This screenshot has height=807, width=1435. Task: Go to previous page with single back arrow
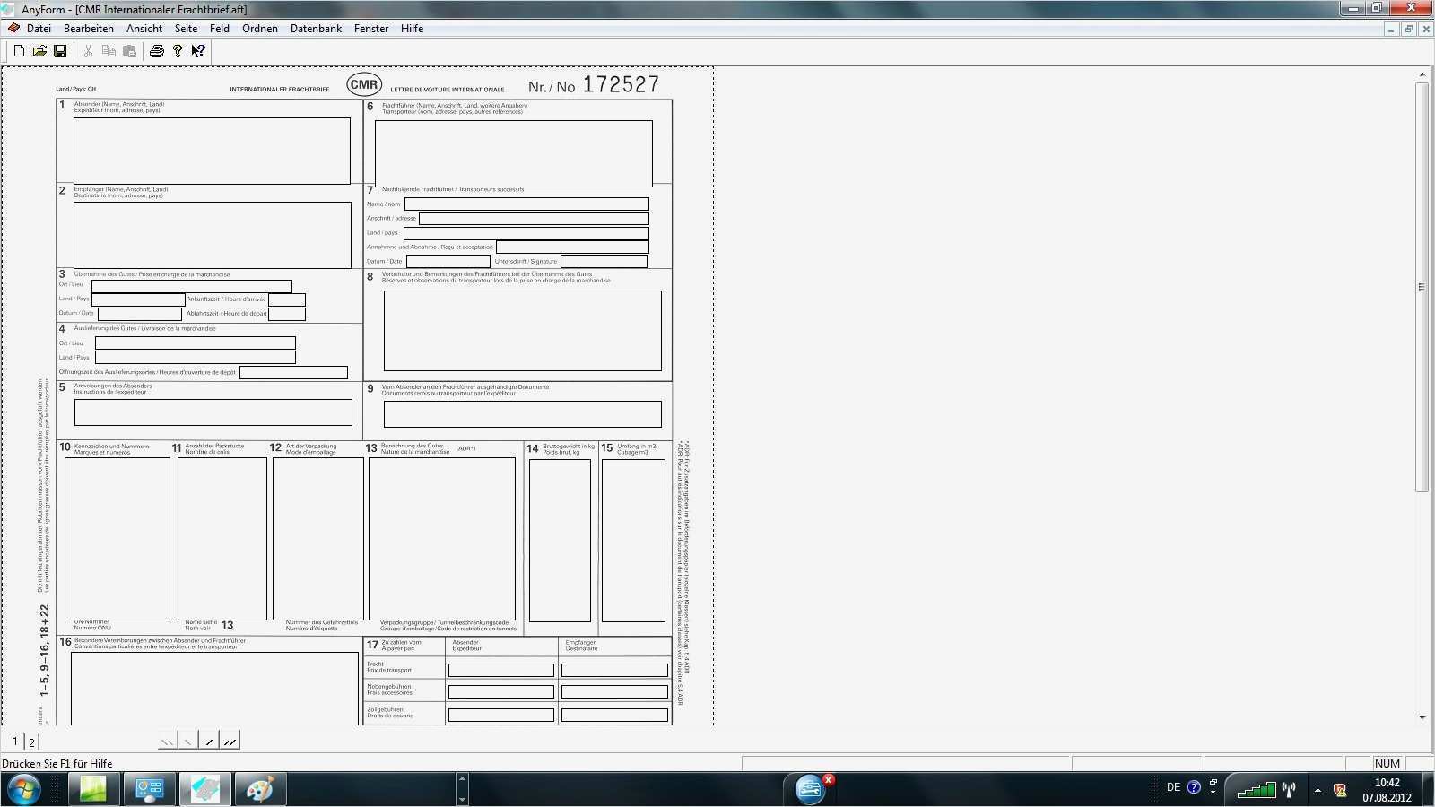pos(188,741)
